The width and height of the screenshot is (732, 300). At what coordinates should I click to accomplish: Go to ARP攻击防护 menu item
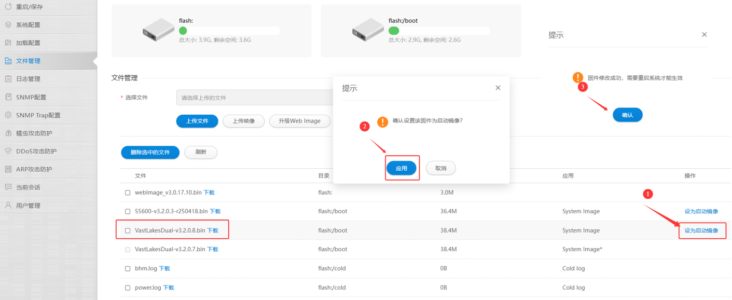pyautogui.click(x=34, y=169)
